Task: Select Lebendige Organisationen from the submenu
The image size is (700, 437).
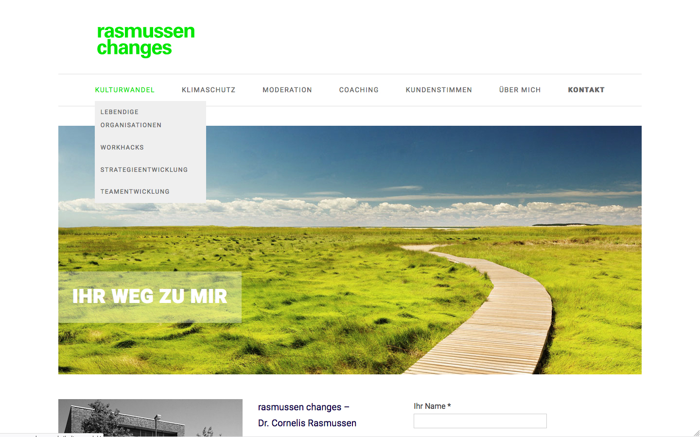Action: [130, 118]
